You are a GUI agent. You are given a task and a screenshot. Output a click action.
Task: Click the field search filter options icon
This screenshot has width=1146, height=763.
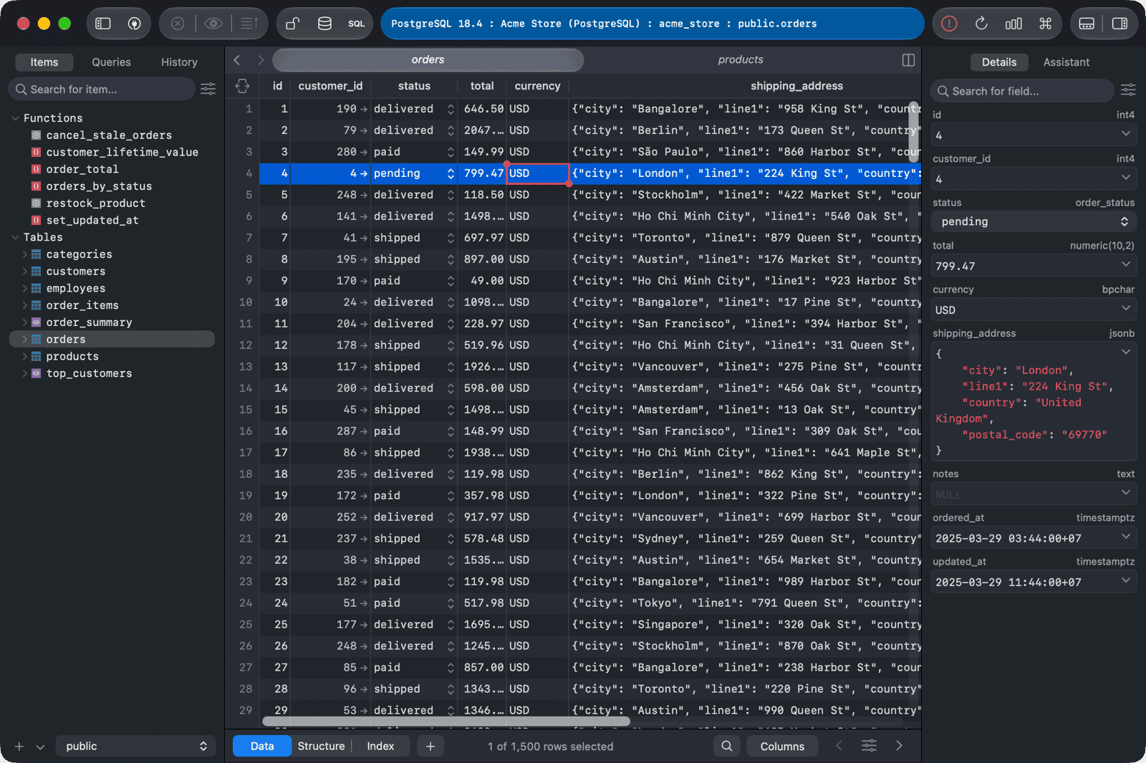pos(1128,90)
